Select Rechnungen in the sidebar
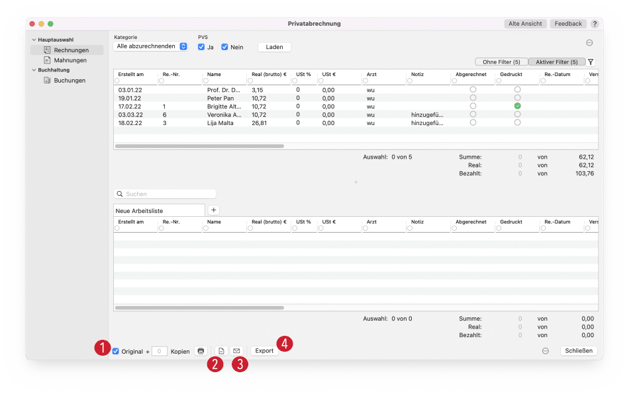Viewport: 629px width, 394px height. point(67,50)
